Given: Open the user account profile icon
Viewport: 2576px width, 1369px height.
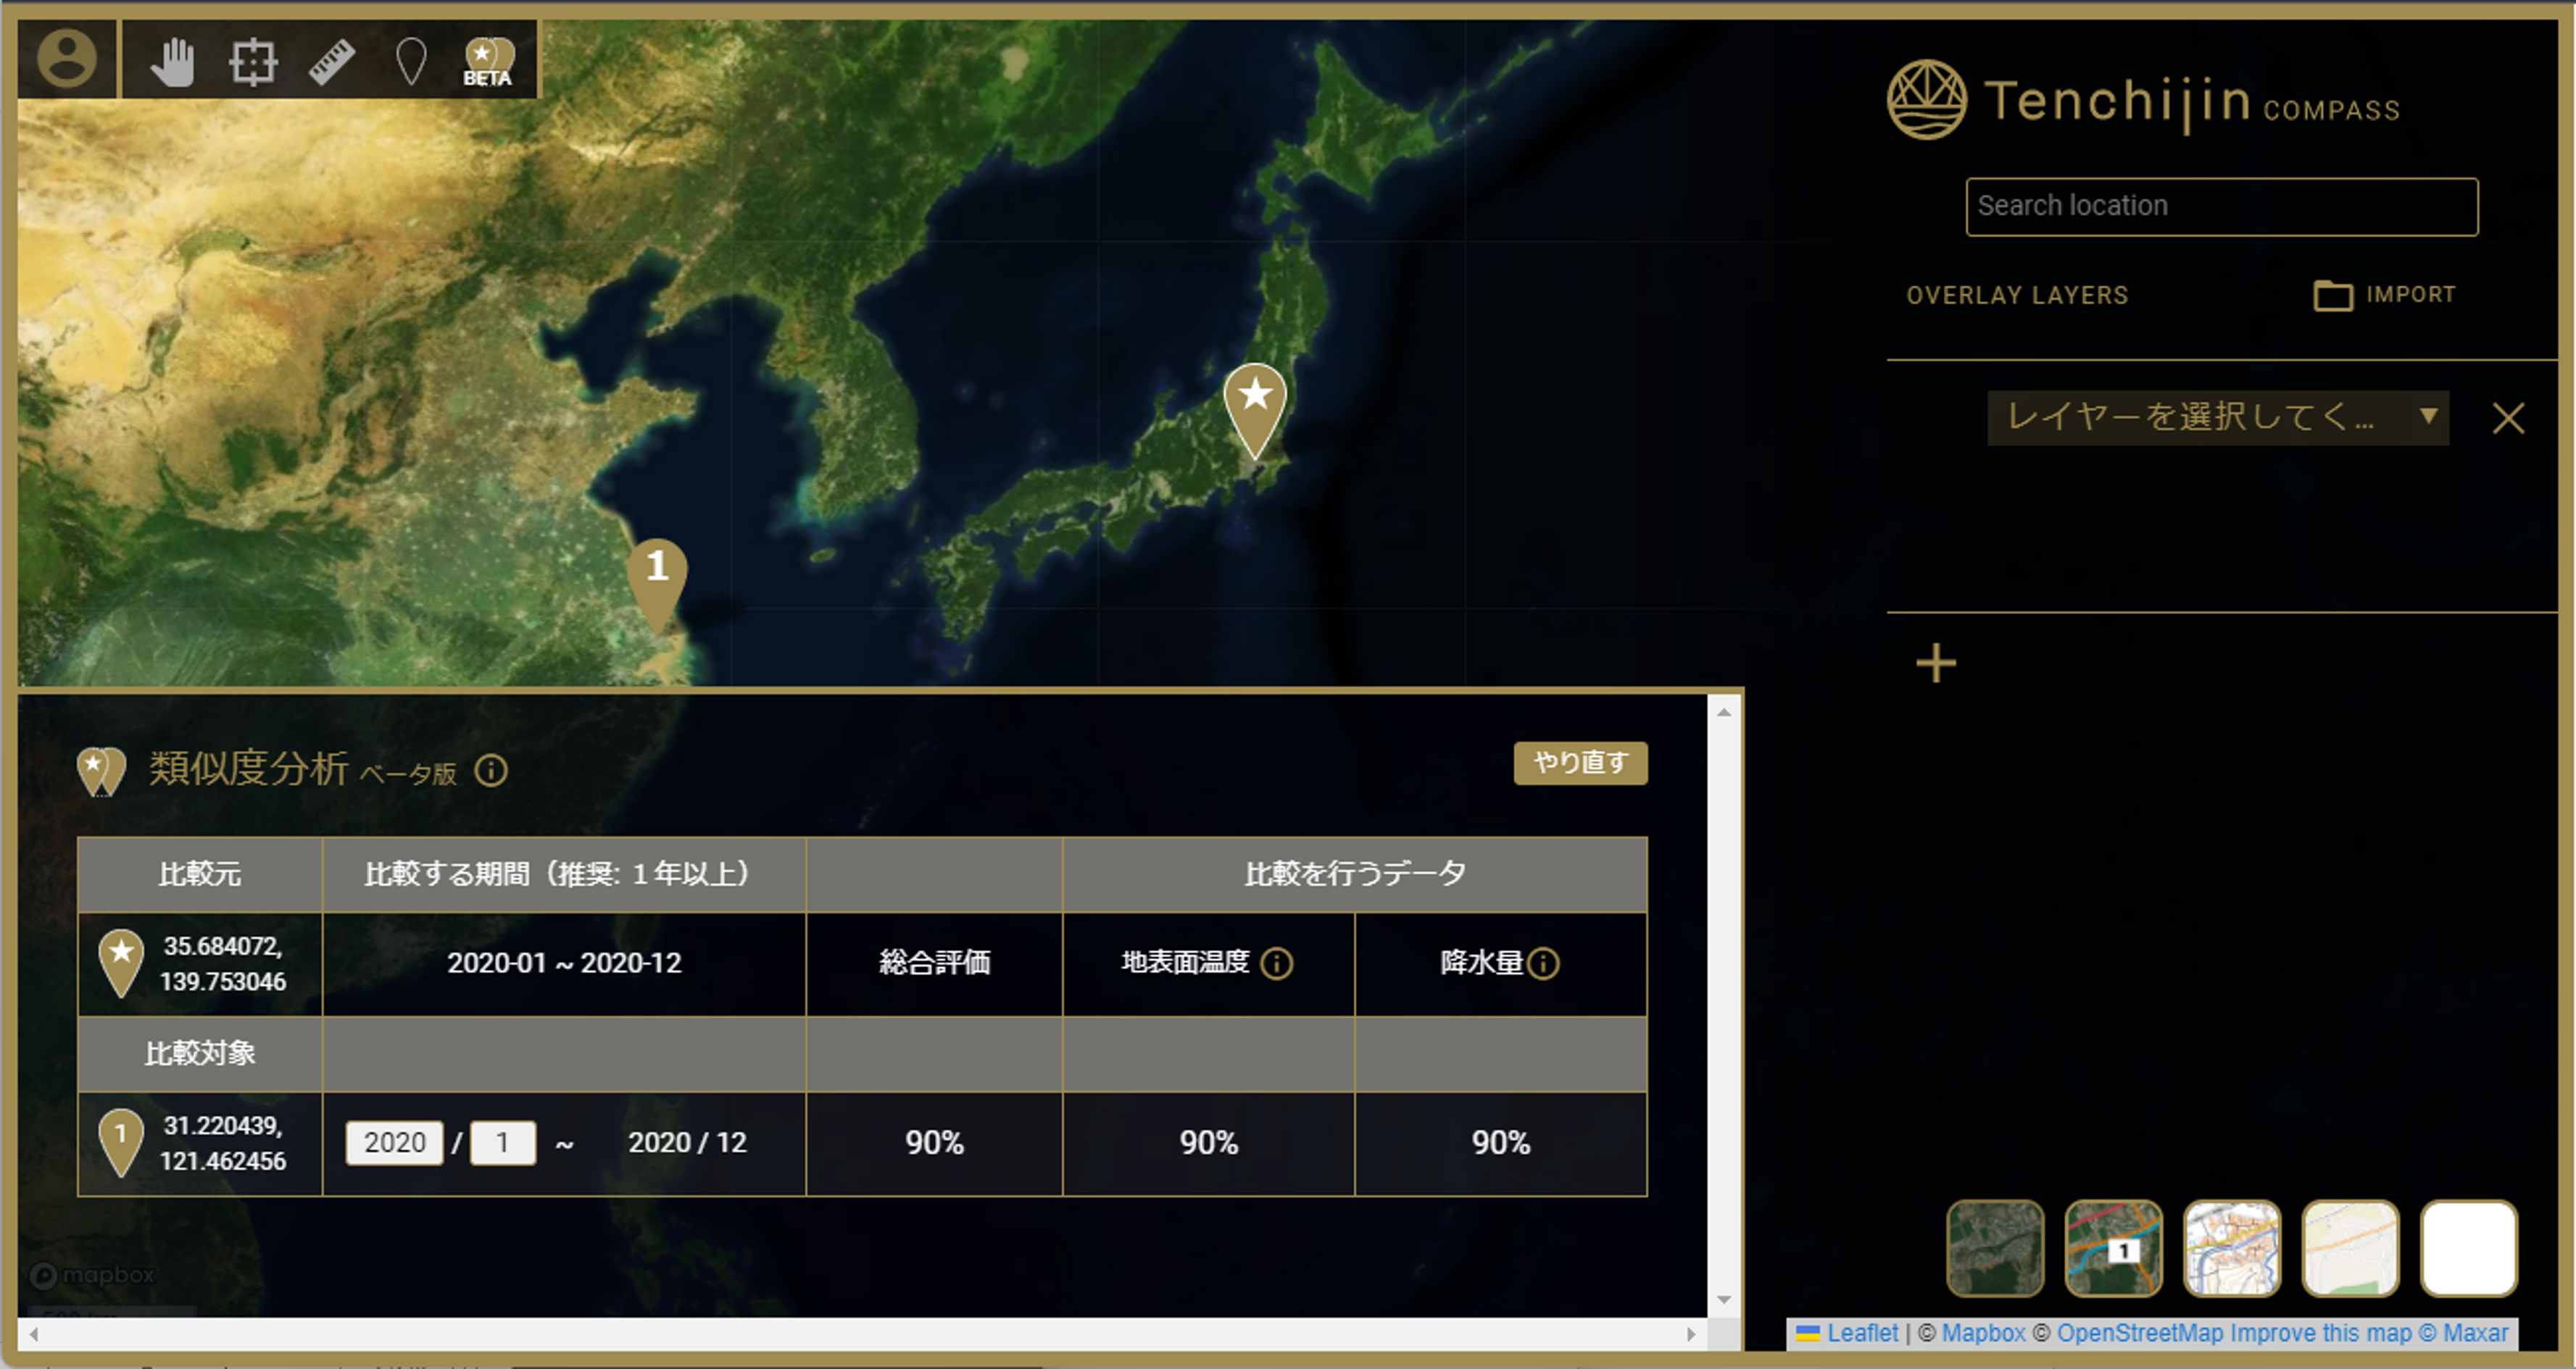Looking at the screenshot, I should [x=67, y=59].
